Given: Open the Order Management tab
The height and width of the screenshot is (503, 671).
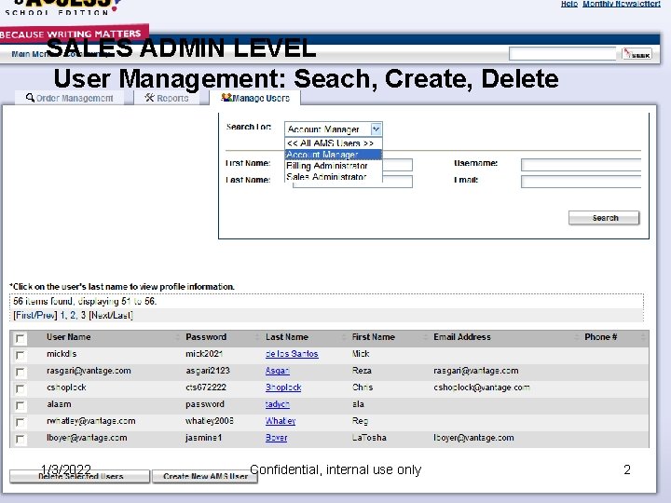Looking at the screenshot, I should tap(70, 98).
